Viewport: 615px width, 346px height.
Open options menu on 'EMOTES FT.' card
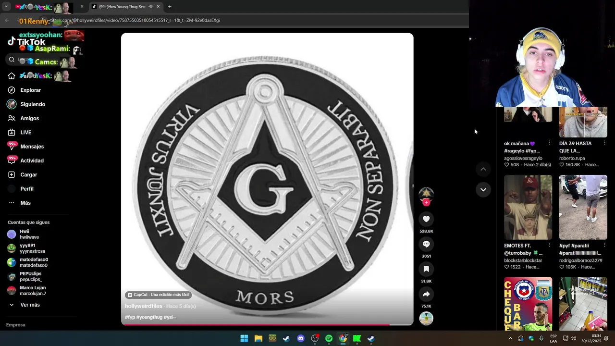pos(550,246)
